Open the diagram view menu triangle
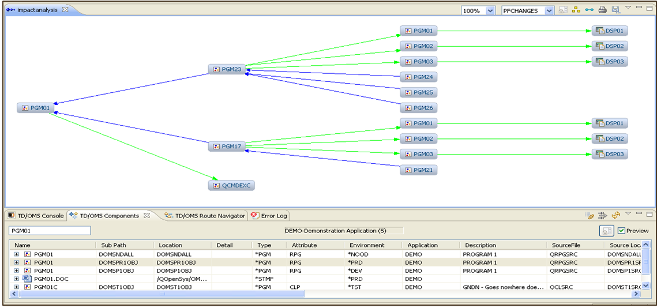This screenshot has height=308, width=657. pos(628,7)
